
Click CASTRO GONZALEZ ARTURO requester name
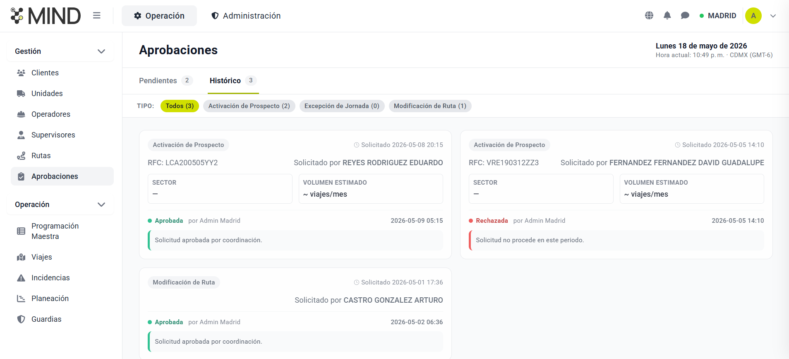[x=393, y=300]
